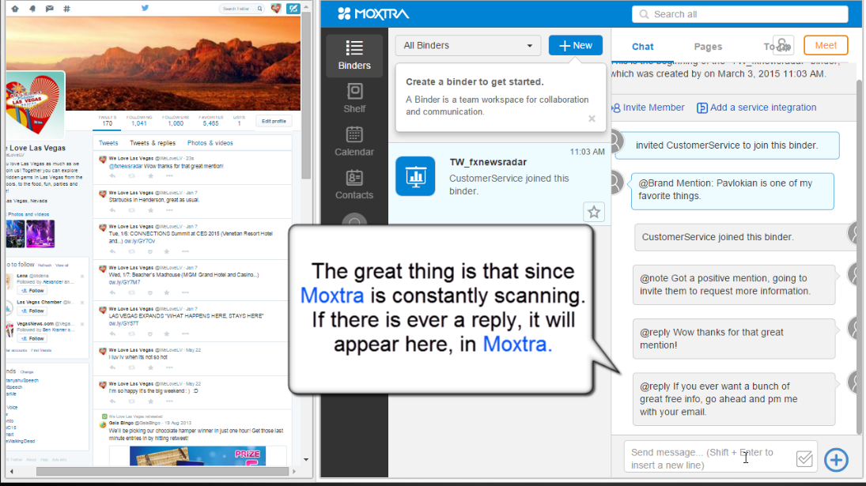Click the Twitter window vertical scrollbar

[306, 94]
